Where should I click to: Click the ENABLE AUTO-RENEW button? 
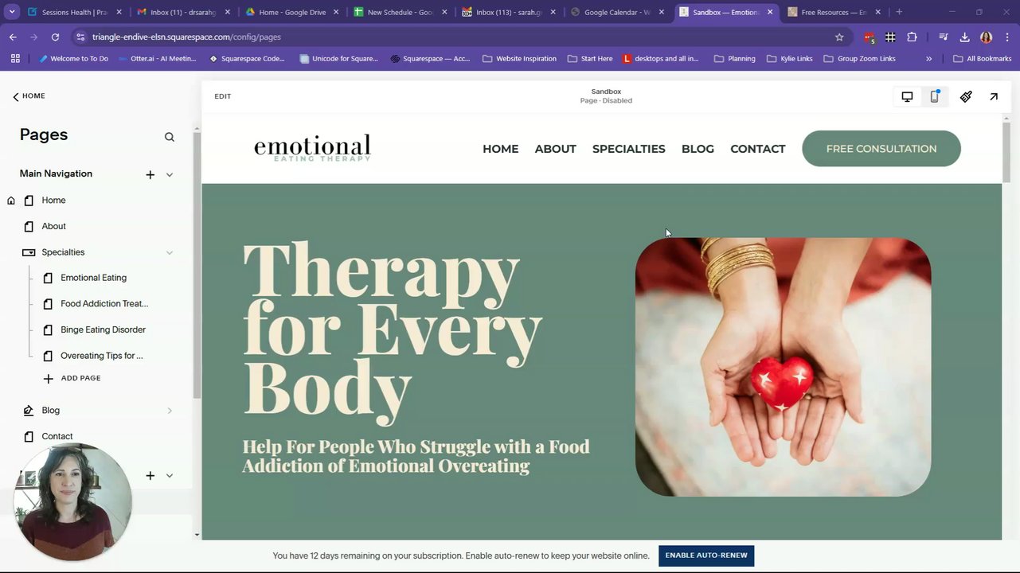(x=706, y=555)
